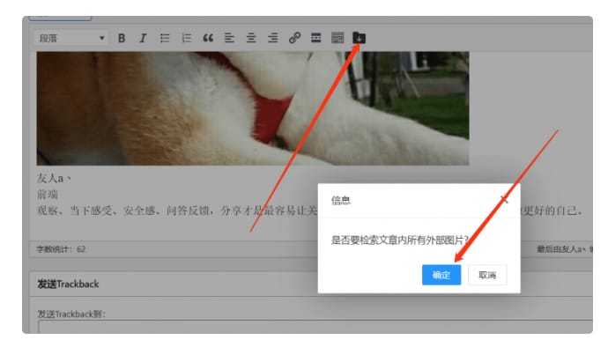Cancel the dialog with 取消
The width and height of the screenshot is (608, 340).
coord(487,275)
